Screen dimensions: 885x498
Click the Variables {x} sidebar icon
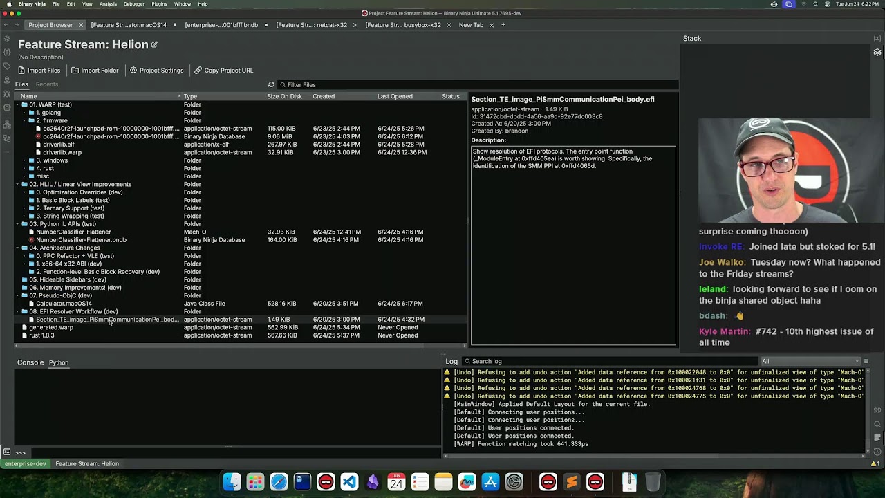pos(877,38)
